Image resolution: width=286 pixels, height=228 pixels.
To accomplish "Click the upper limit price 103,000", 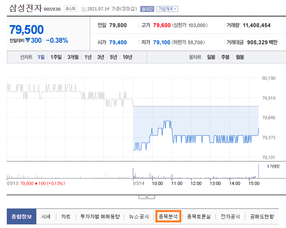I will [197, 25].
